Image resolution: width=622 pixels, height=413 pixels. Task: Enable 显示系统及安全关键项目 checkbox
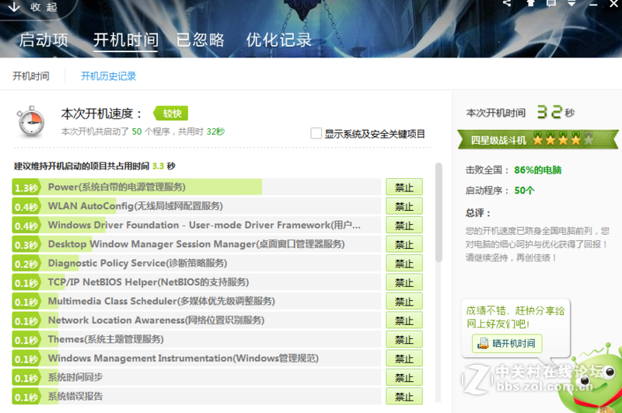pyautogui.click(x=316, y=133)
